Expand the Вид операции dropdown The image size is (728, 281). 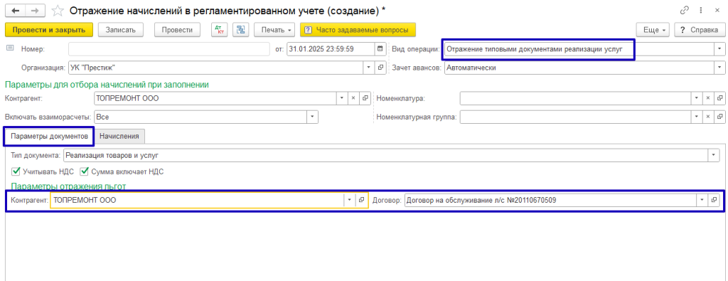719,49
